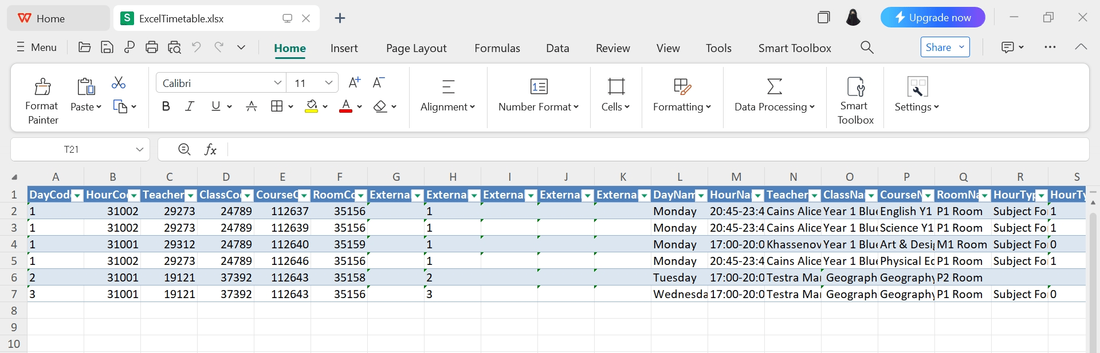Viewport: 1100px width, 353px height.
Task: Open the Page Layout tab
Action: [x=416, y=48]
